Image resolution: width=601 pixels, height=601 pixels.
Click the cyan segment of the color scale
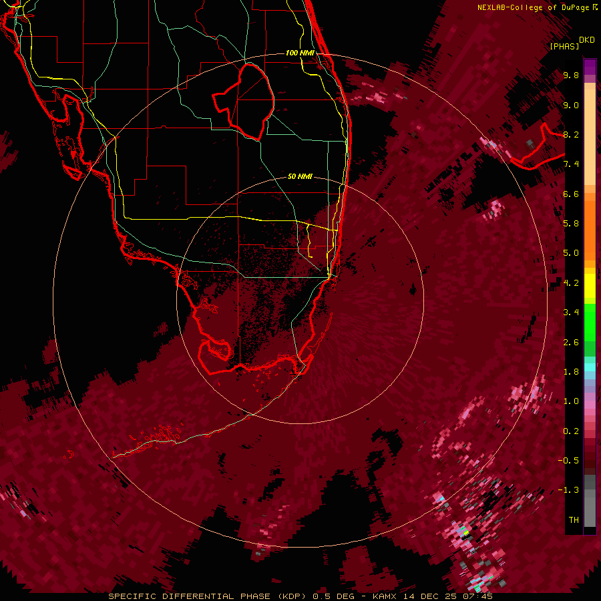click(590, 367)
